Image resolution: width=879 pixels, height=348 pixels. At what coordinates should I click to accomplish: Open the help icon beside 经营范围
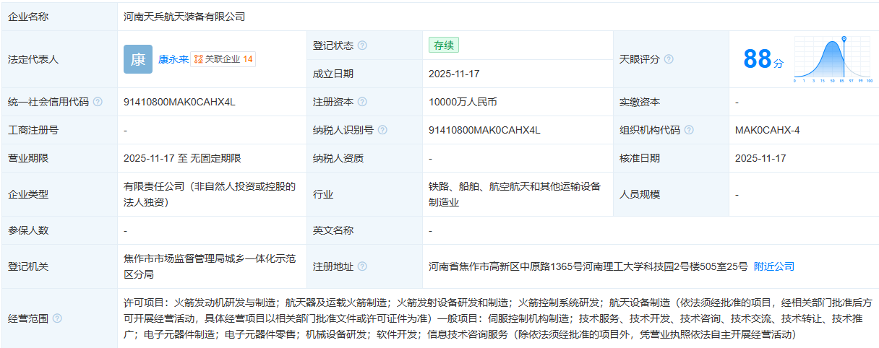[x=57, y=318]
